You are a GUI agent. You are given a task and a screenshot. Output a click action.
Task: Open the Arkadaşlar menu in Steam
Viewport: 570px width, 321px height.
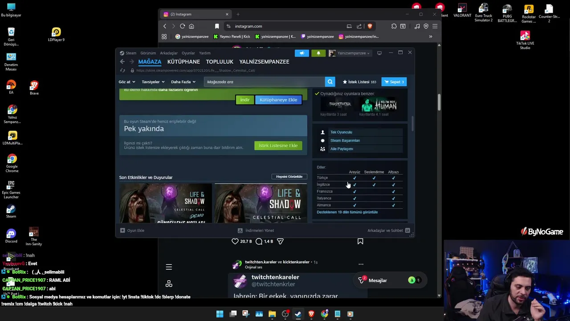pos(169,53)
